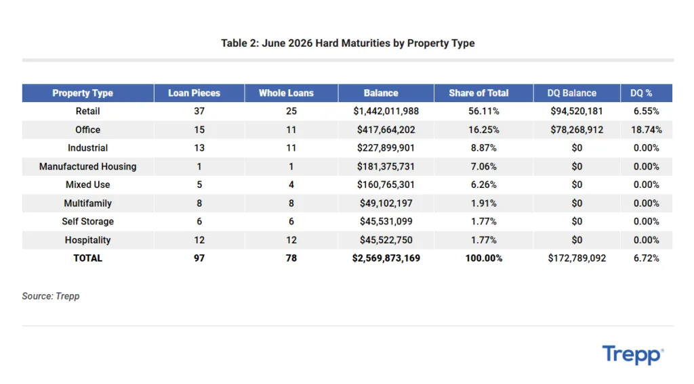Click Hospitality balance $45,522,750
This screenshot has height=384, width=694.
(x=386, y=240)
